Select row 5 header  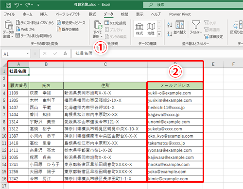4,100
